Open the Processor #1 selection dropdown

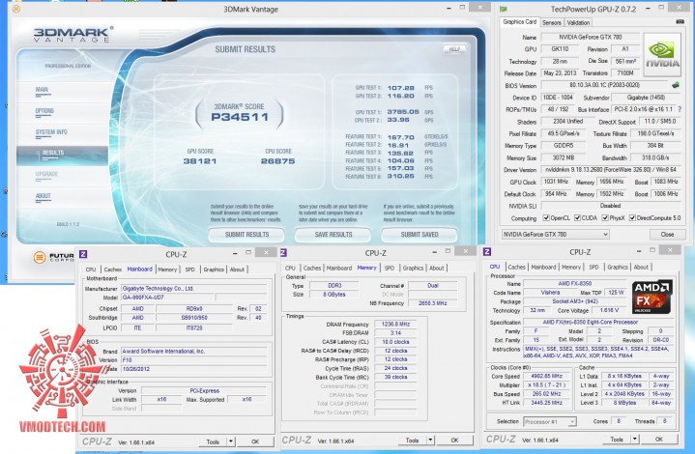pyautogui.click(x=550, y=422)
